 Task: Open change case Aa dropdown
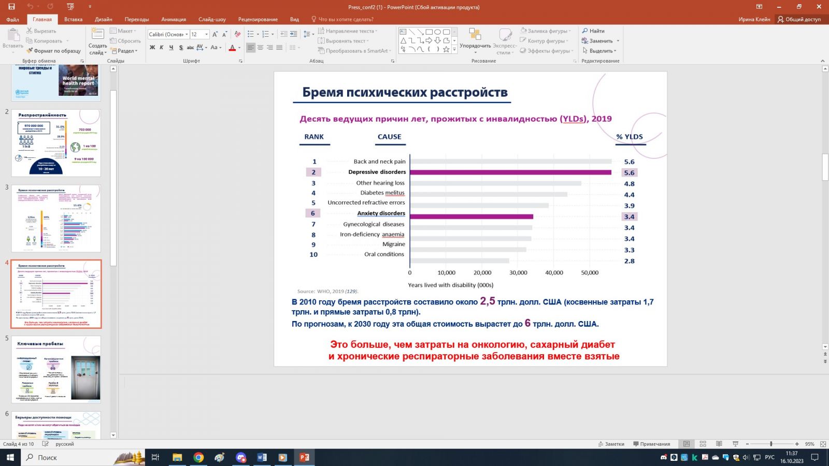[x=216, y=48]
